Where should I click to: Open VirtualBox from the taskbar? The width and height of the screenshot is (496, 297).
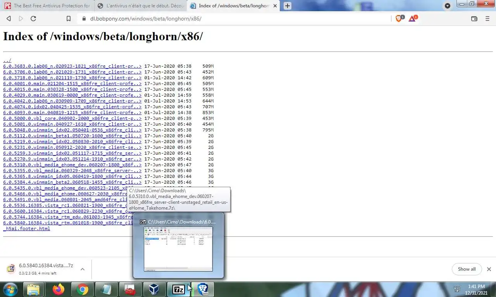154,289
